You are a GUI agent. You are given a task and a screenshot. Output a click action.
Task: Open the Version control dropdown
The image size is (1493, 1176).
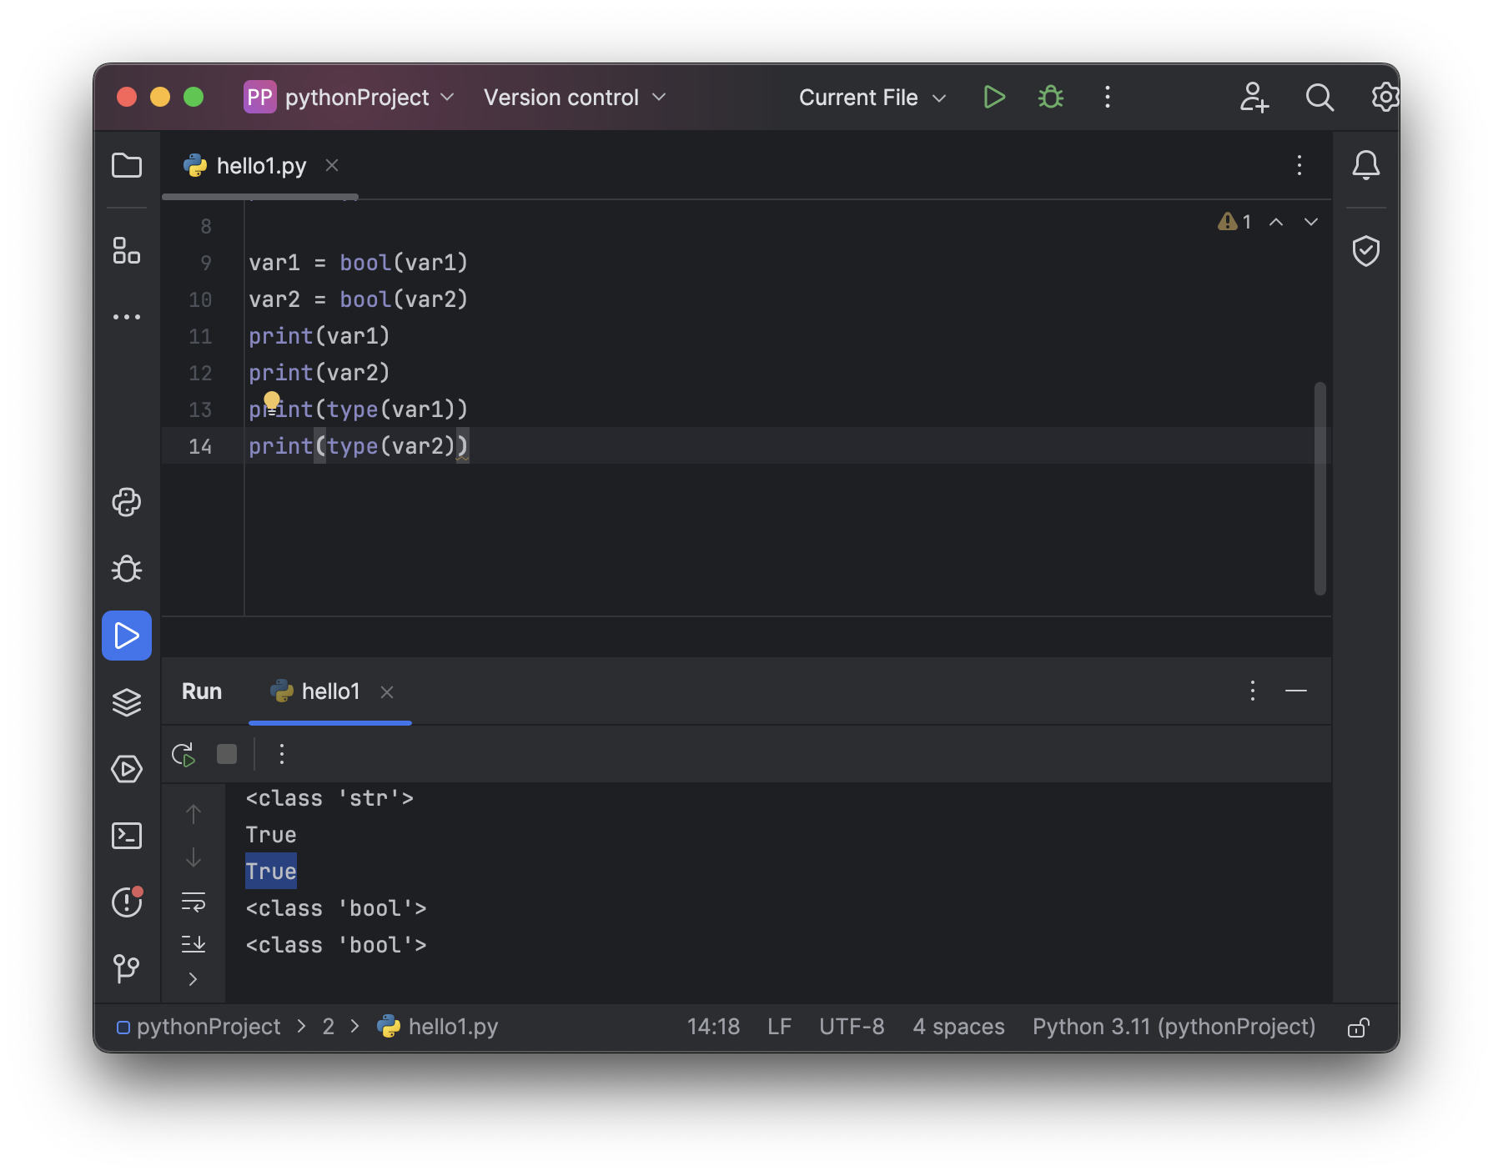(x=575, y=98)
